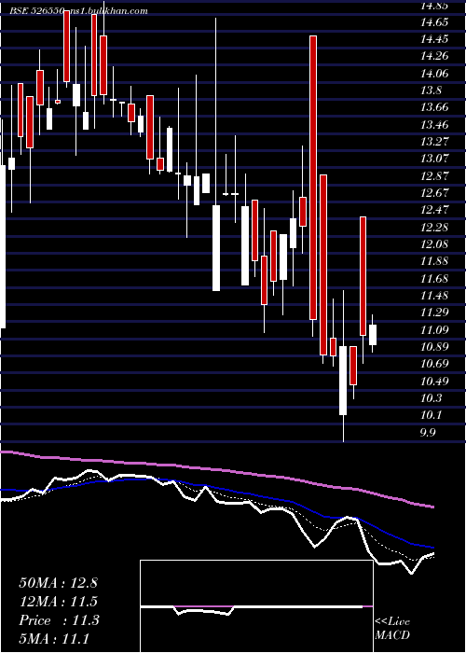This screenshot has height=653, width=466.
Task: Click the MACD indicator panel
Action: [256, 606]
